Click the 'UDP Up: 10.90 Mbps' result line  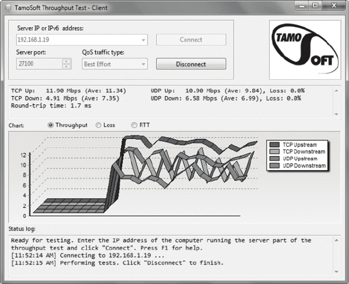[x=228, y=91]
